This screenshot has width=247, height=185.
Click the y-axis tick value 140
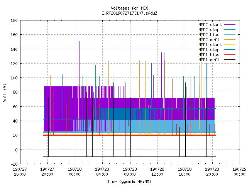click(14, 49)
